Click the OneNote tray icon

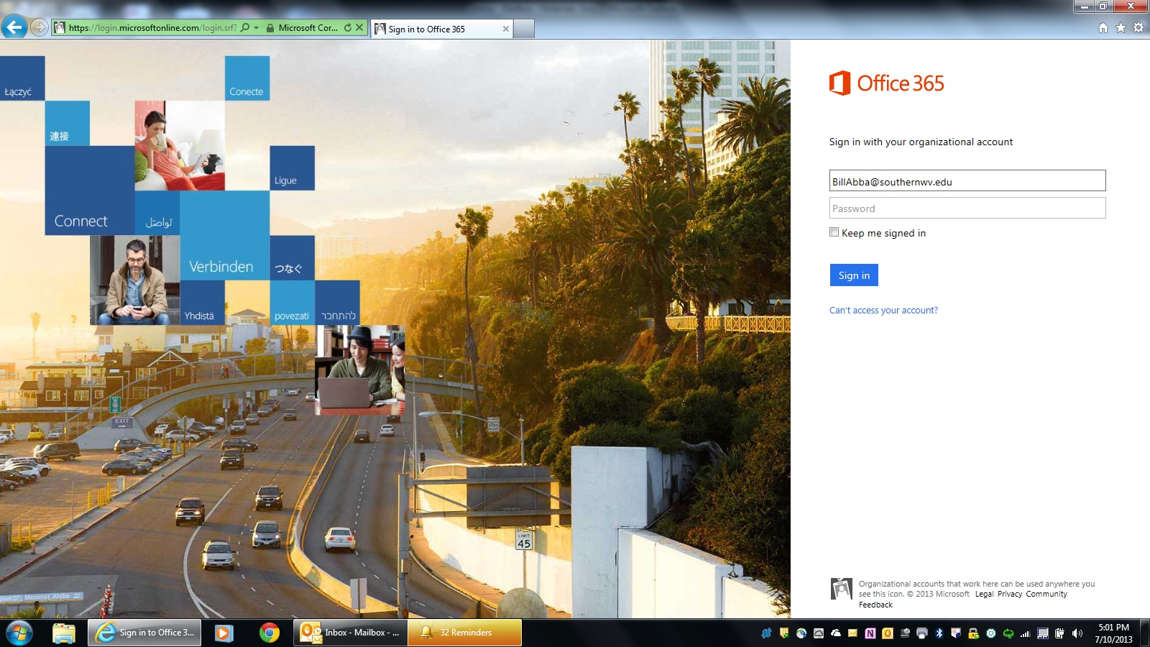point(870,633)
